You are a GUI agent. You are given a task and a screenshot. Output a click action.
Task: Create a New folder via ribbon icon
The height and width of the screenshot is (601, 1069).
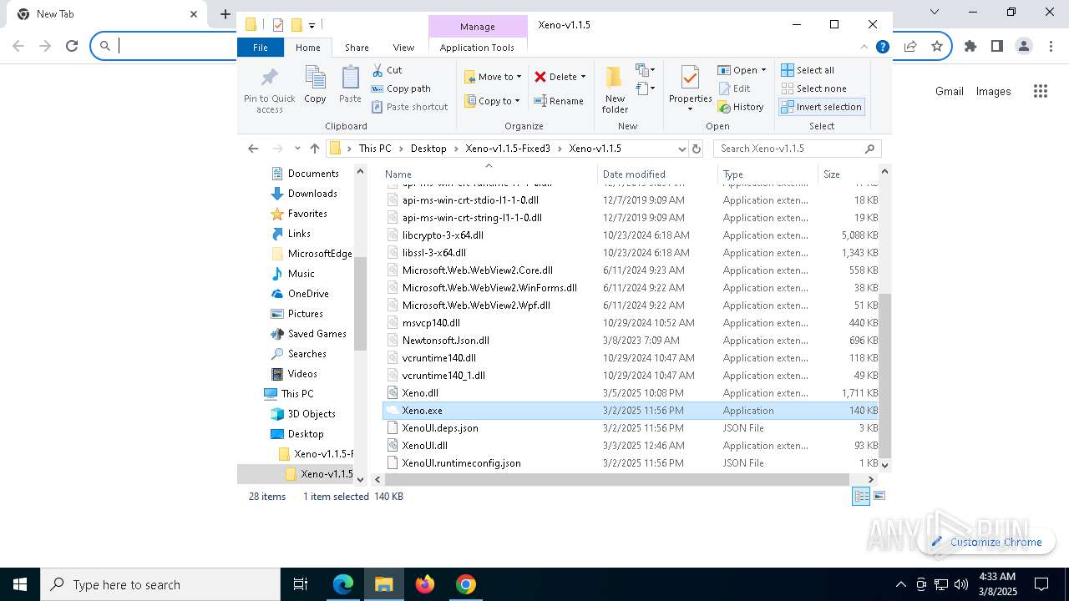click(x=615, y=89)
